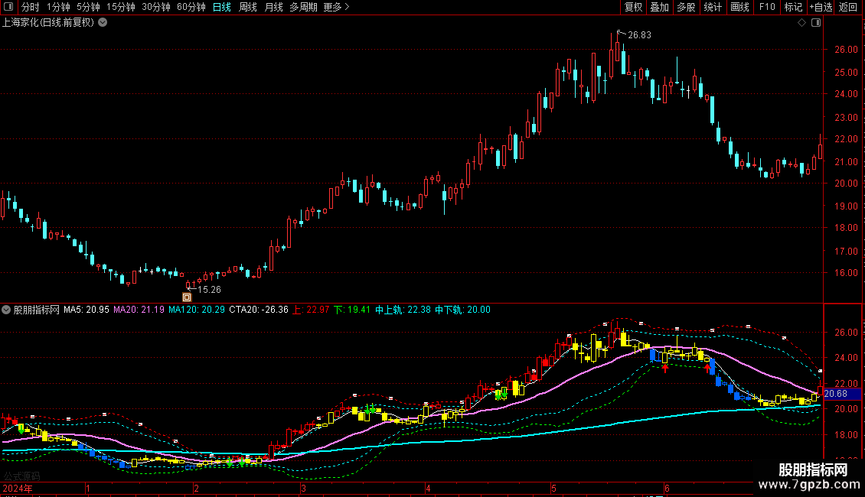Open F10 company information
Image resolution: width=865 pixels, height=497 pixels.
(767, 7)
